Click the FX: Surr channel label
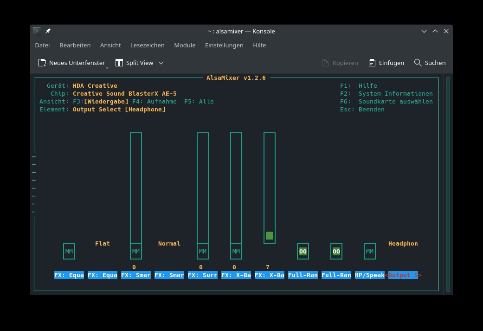The height and width of the screenshot is (331, 483). tap(203, 275)
